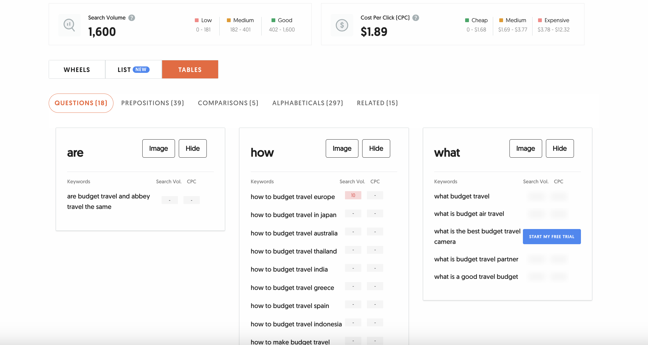The width and height of the screenshot is (648, 345).
Task: Click Image button in the 'how' panel
Action: 341,148
